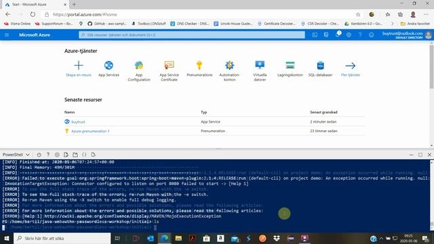The height and width of the screenshot is (244, 434).
Task: Reload the page
Action: coord(33,14)
